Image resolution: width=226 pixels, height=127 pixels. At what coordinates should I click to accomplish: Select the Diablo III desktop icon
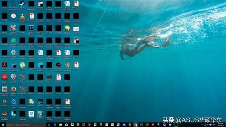[5, 102]
